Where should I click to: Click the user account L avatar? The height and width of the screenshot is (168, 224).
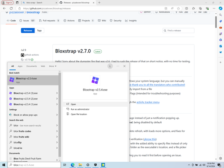tap(110, 66)
